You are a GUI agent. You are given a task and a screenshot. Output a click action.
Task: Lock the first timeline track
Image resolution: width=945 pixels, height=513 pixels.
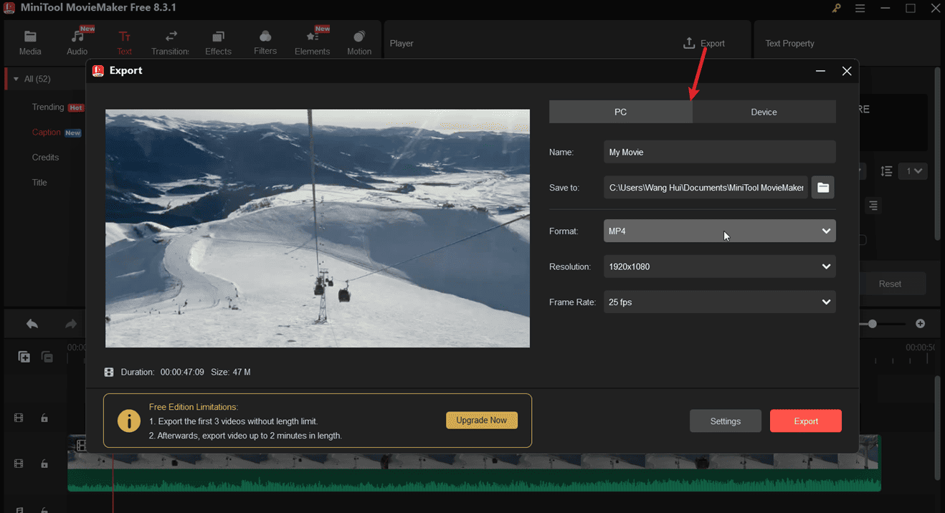(44, 417)
